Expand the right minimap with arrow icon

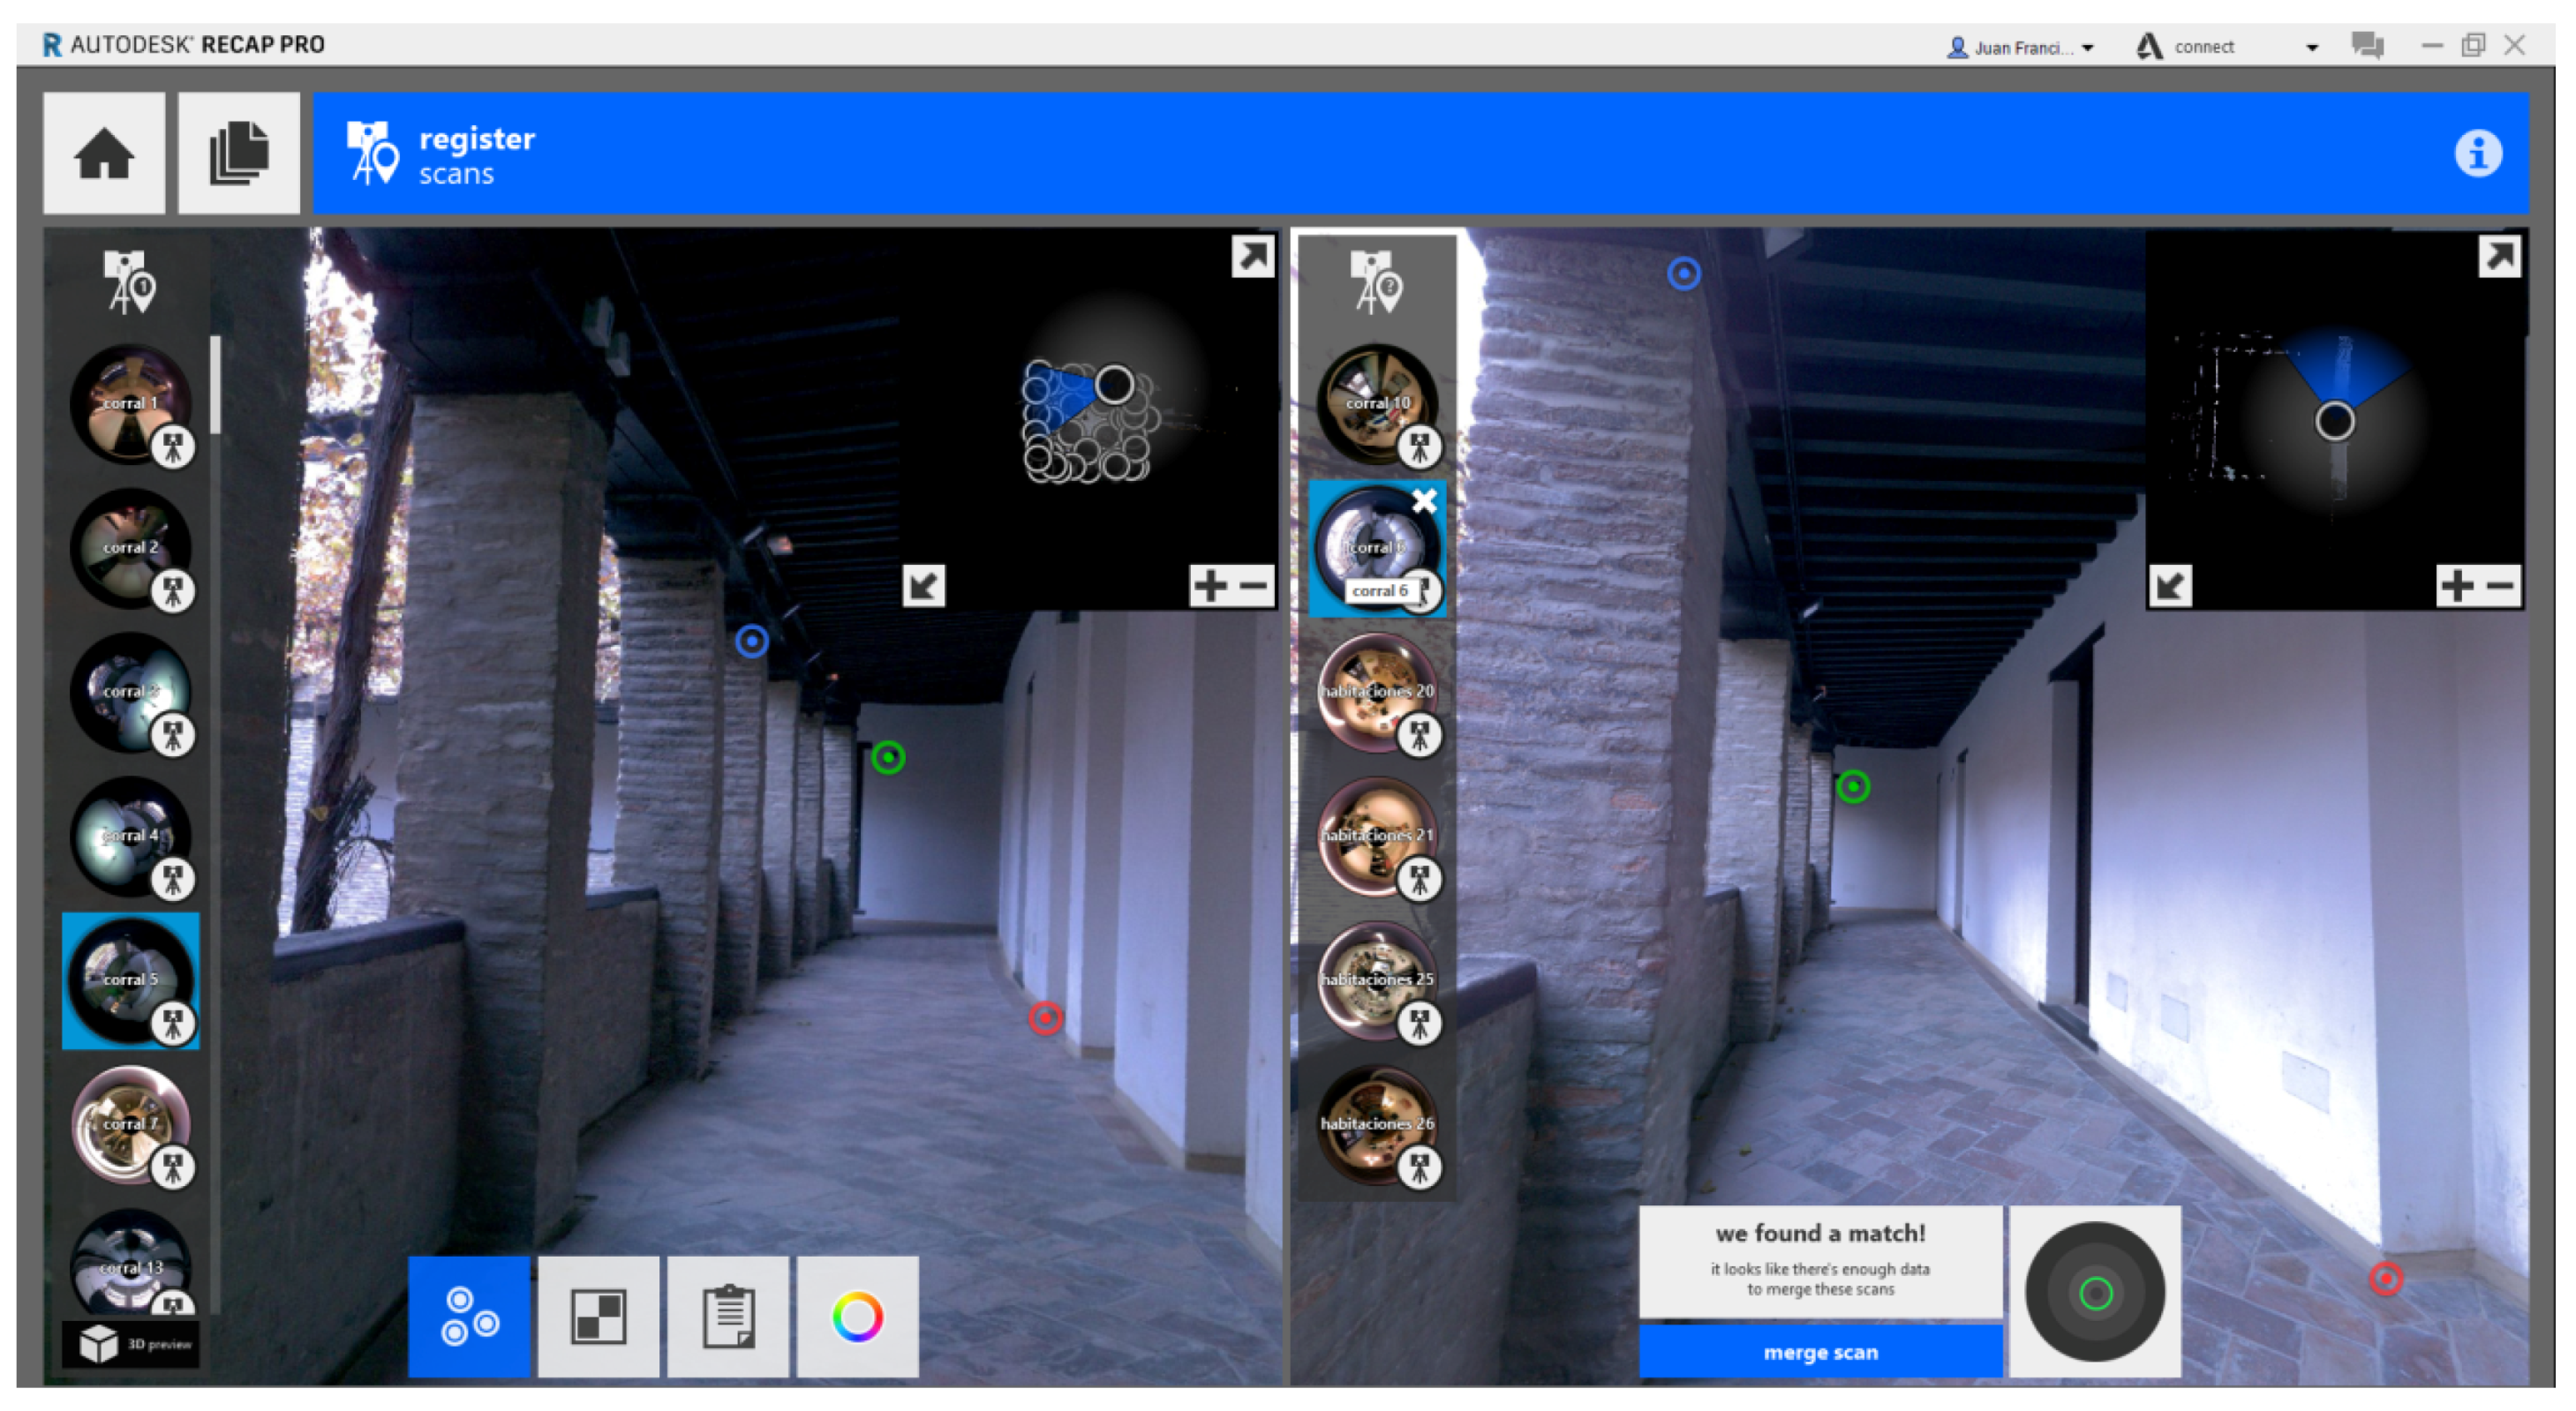tap(2498, 257)
